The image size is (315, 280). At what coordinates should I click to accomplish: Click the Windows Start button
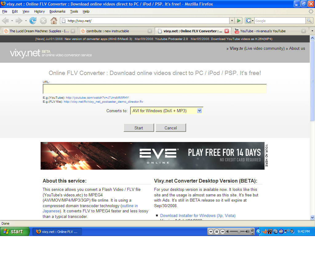(x=15, y=231)
